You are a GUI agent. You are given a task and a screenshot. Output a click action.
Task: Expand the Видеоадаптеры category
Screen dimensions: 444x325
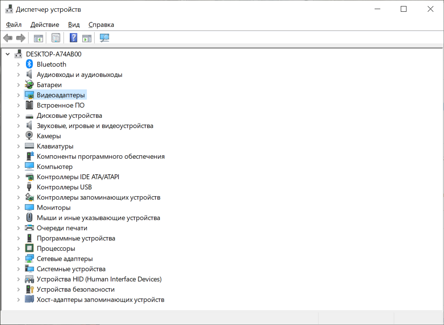click(19, 95)
